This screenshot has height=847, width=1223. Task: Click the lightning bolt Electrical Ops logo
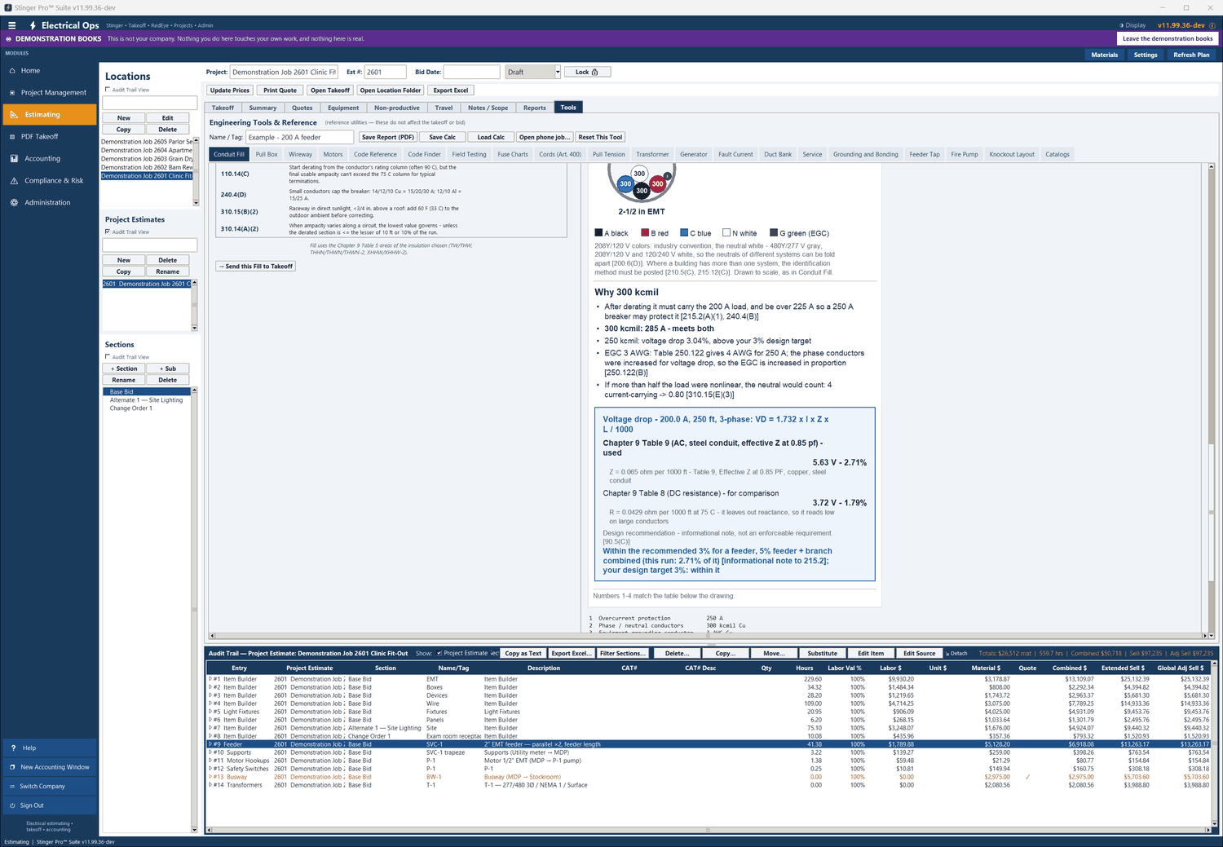(33, 25)
